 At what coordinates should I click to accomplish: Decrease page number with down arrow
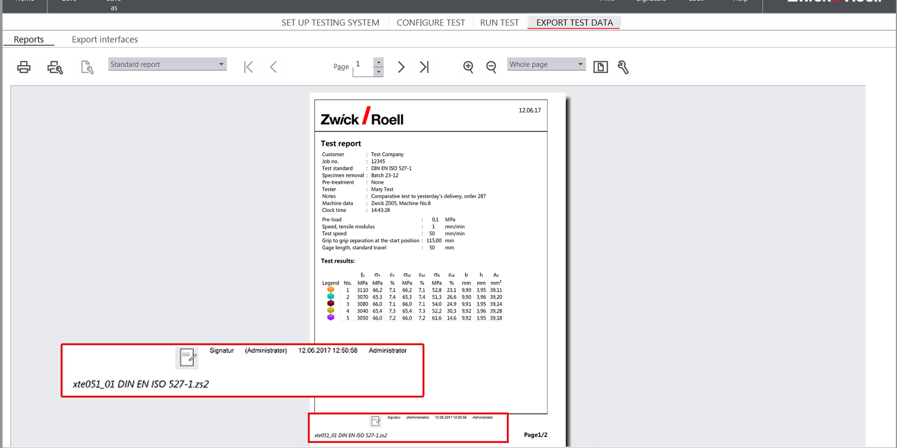point(379,72)
